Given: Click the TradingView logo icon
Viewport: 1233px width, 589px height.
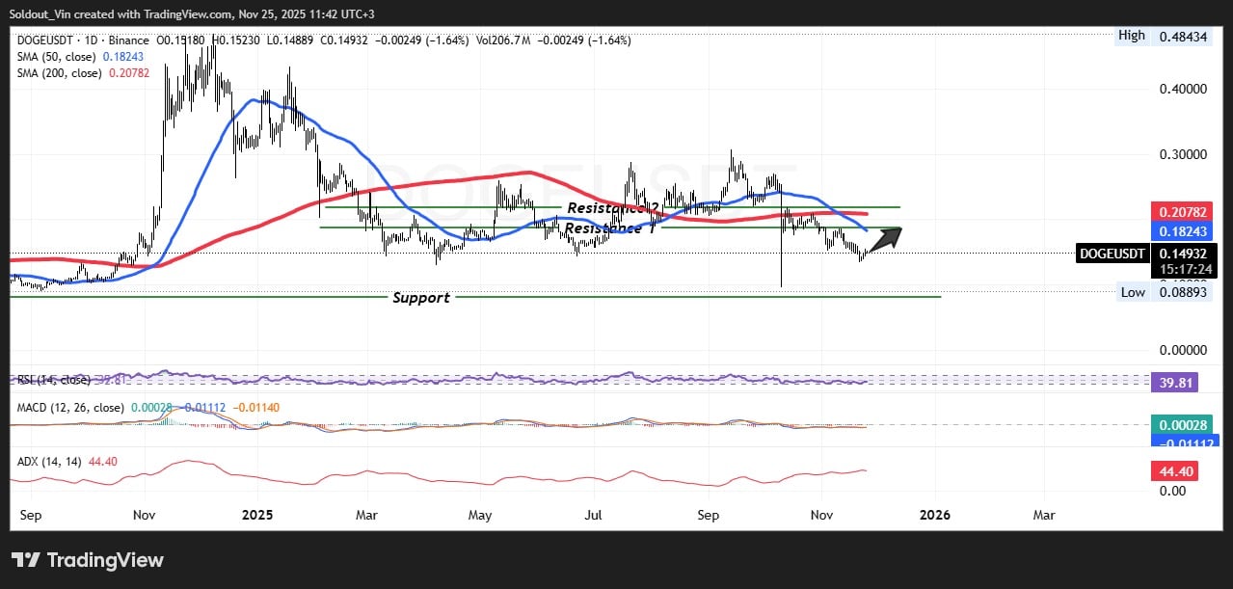Looking at the screenshot, I should [25, 560].
